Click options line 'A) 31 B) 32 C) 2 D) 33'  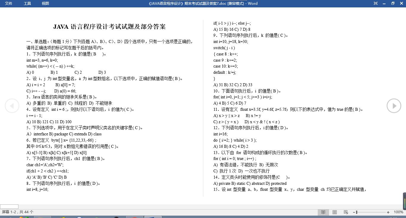pos(233,85)
